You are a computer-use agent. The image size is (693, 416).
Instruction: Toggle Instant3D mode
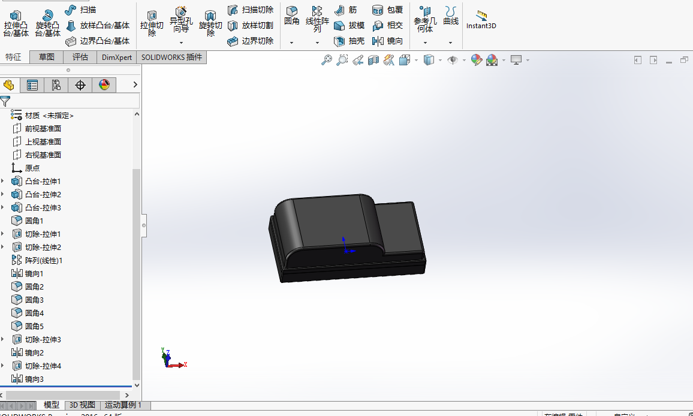481,20
